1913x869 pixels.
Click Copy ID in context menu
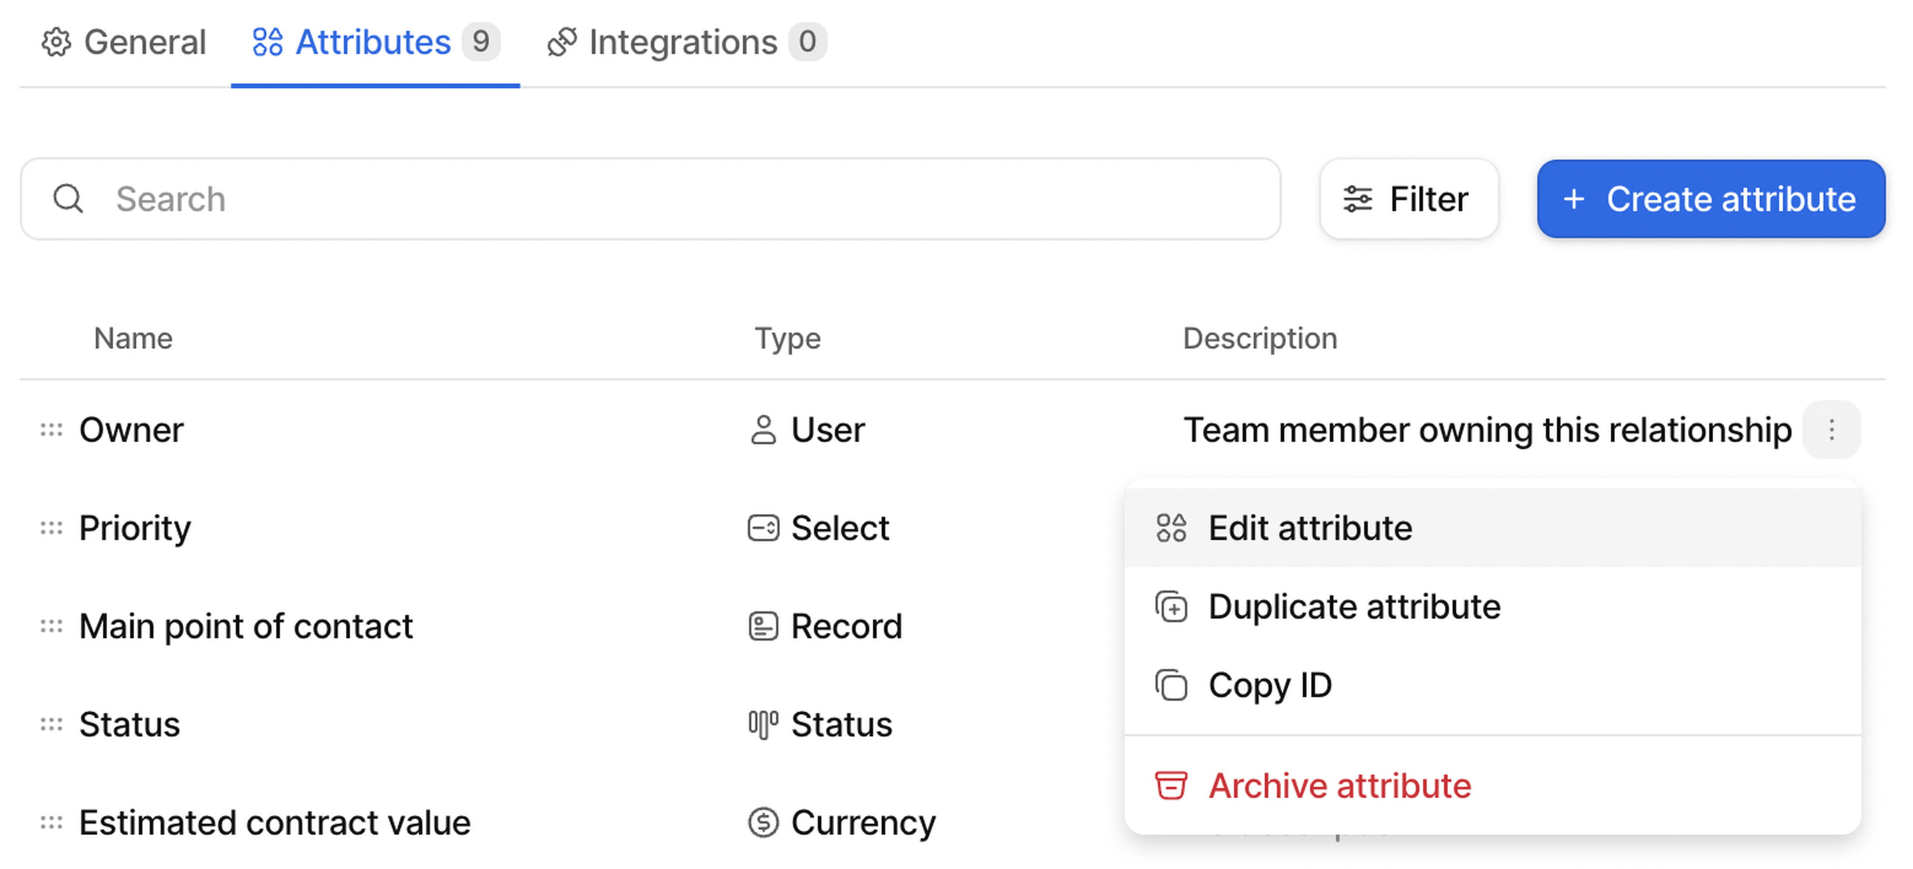coord(1269,685)
